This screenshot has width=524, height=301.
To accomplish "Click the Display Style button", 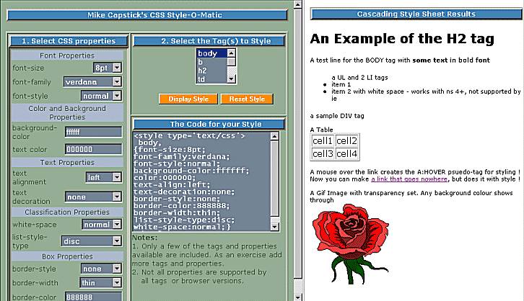I will (x=188, y=99).
